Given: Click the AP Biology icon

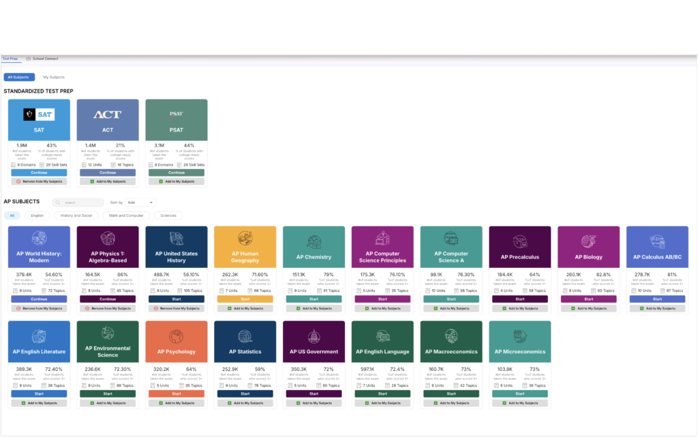Looking at the screenshot, I should point(588,241).
